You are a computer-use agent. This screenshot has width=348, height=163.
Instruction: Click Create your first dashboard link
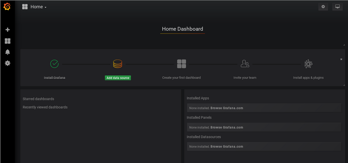pos(181,78)
